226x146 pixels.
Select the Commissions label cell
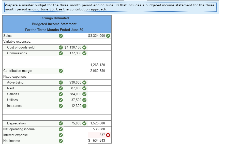[33, 53]
